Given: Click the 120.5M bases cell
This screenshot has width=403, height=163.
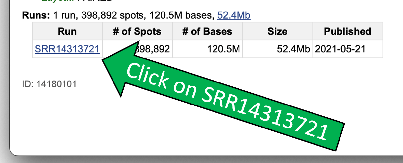Looking at the screenshot, I should pyautogui.click(x=208, y=49).
